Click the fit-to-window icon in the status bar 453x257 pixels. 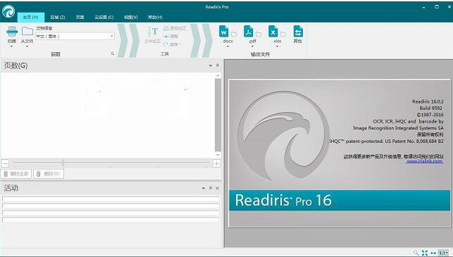(424, 253)
